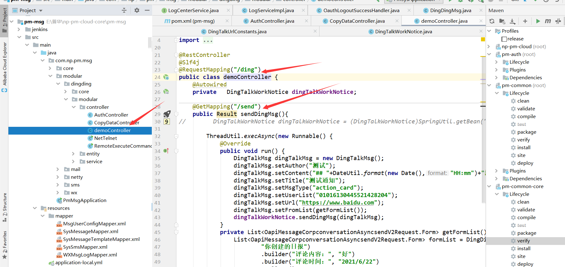Click the Maven download sources icon
This screenshot has height=267, width=565.
tap(512, 21)
